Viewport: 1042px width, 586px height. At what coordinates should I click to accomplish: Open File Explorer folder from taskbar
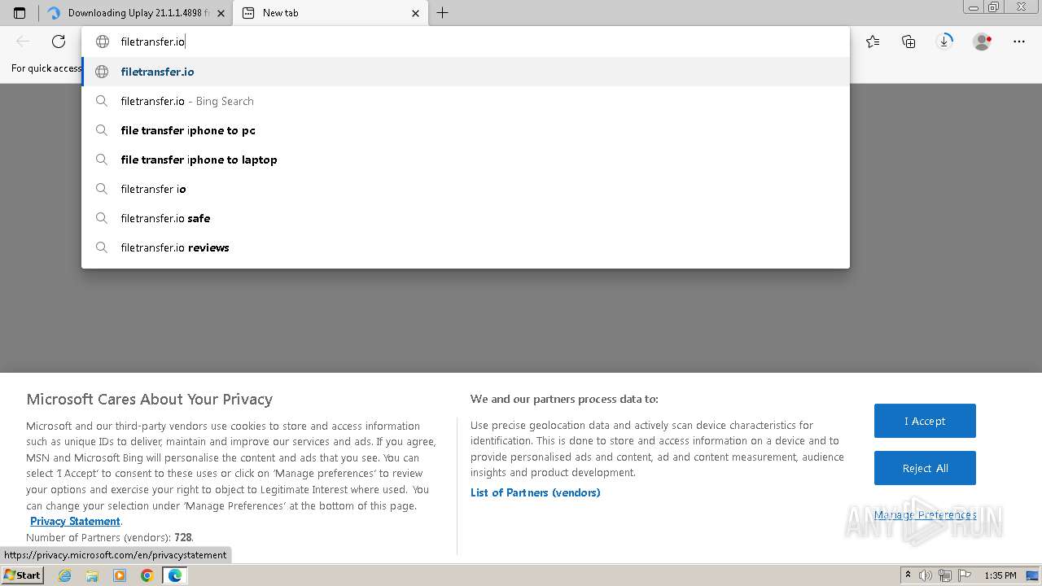92,575
